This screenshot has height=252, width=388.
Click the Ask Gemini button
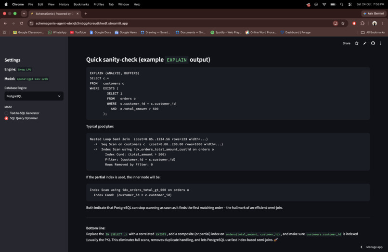pos(374,13)
